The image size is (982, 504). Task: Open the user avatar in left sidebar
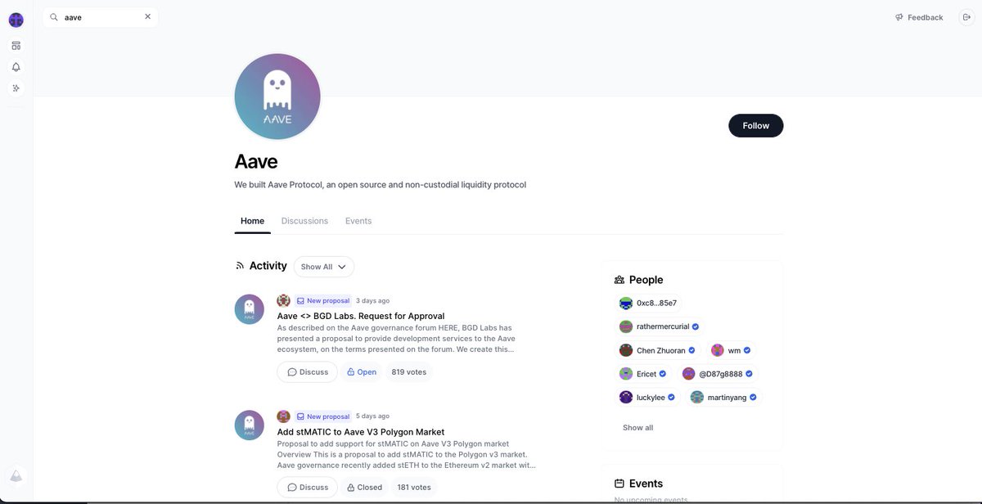[16, 20]
